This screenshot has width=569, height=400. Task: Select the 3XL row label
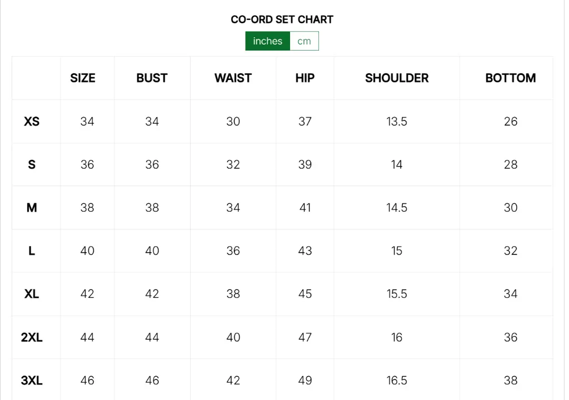pyautogui.click(x=32, y=381)
